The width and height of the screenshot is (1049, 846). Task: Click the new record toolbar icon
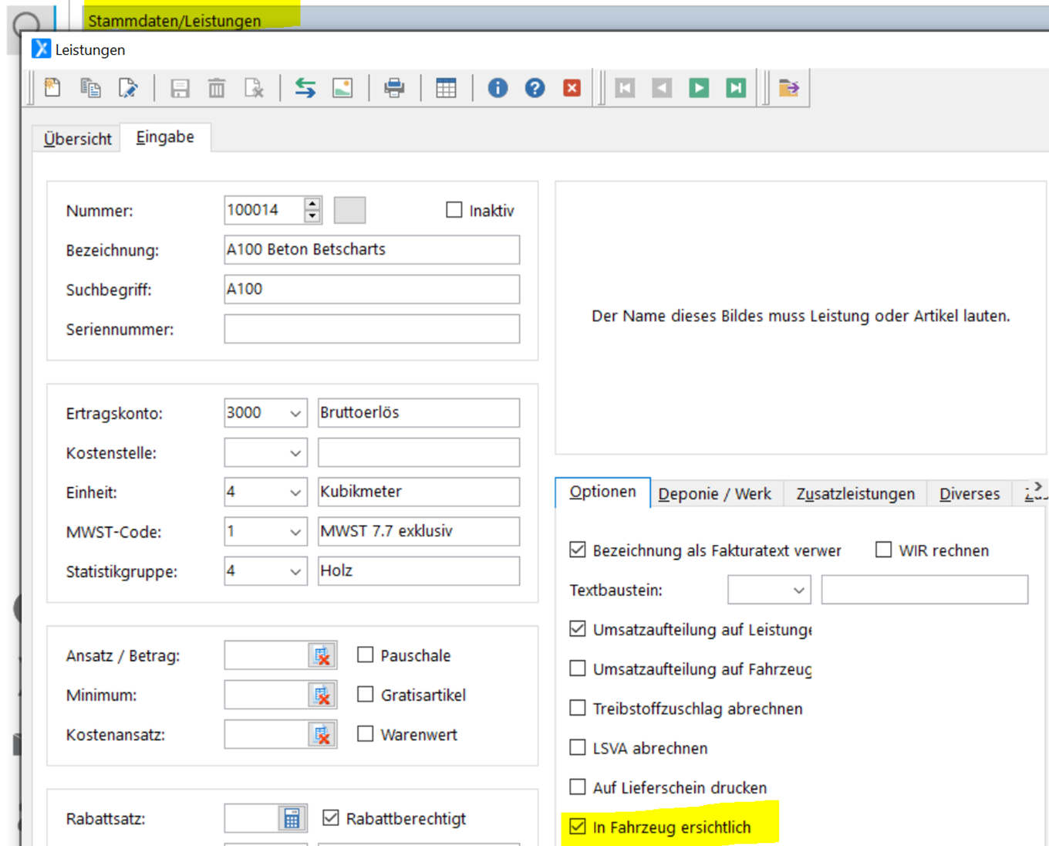(x=52, y=88)
